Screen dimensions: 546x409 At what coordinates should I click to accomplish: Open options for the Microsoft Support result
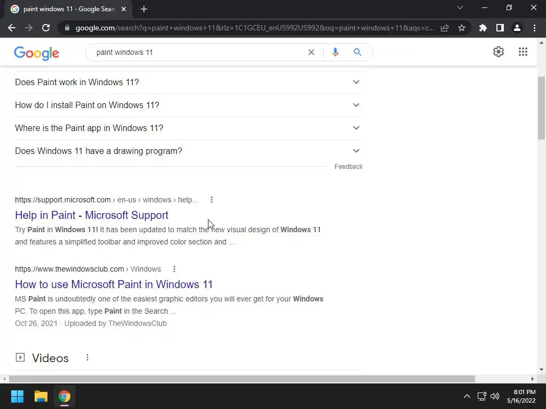point(212,200)
